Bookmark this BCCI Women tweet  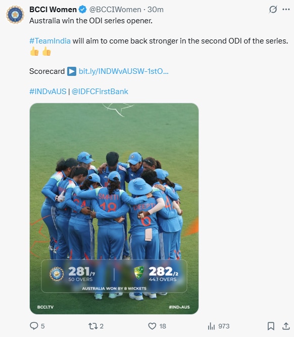(271, 326)
